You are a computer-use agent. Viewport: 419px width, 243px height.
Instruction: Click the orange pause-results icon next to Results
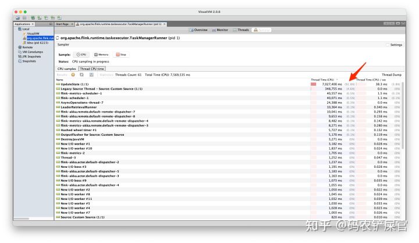73,75
